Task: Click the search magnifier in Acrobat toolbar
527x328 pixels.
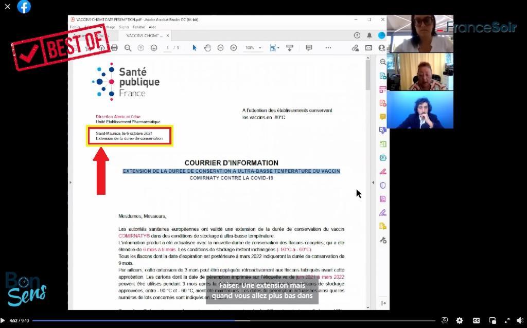Action: coord(128,48)
